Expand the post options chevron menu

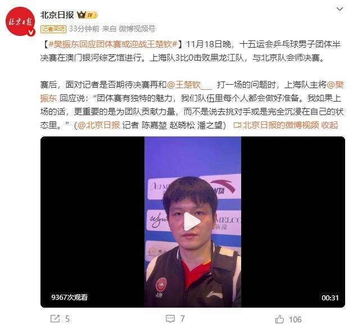340,9
